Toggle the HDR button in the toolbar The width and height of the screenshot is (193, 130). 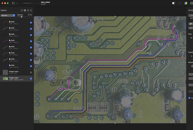point(180,3)
